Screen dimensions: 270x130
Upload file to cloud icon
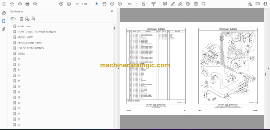pos(20,4)
